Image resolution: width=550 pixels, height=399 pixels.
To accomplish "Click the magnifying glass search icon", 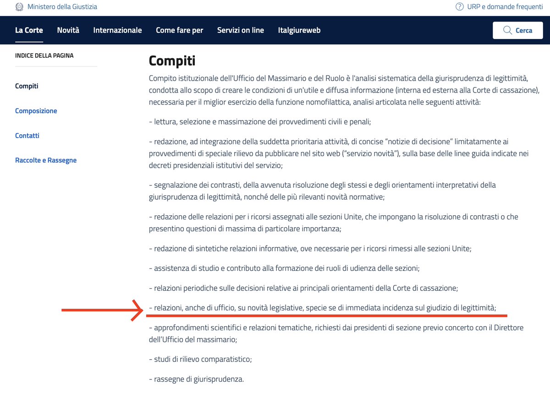I will 507,30.
